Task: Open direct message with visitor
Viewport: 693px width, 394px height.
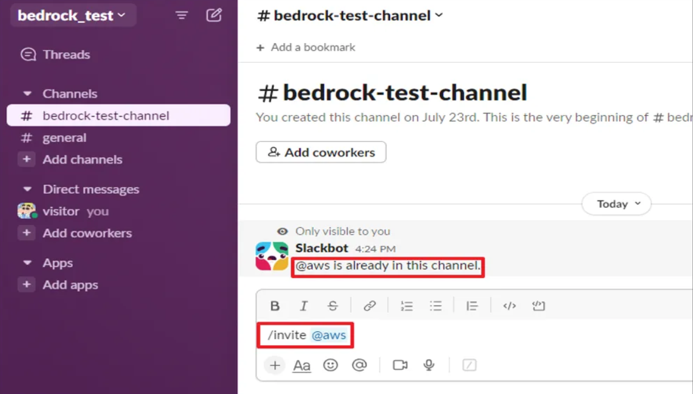Action: (x=63, y=211)
